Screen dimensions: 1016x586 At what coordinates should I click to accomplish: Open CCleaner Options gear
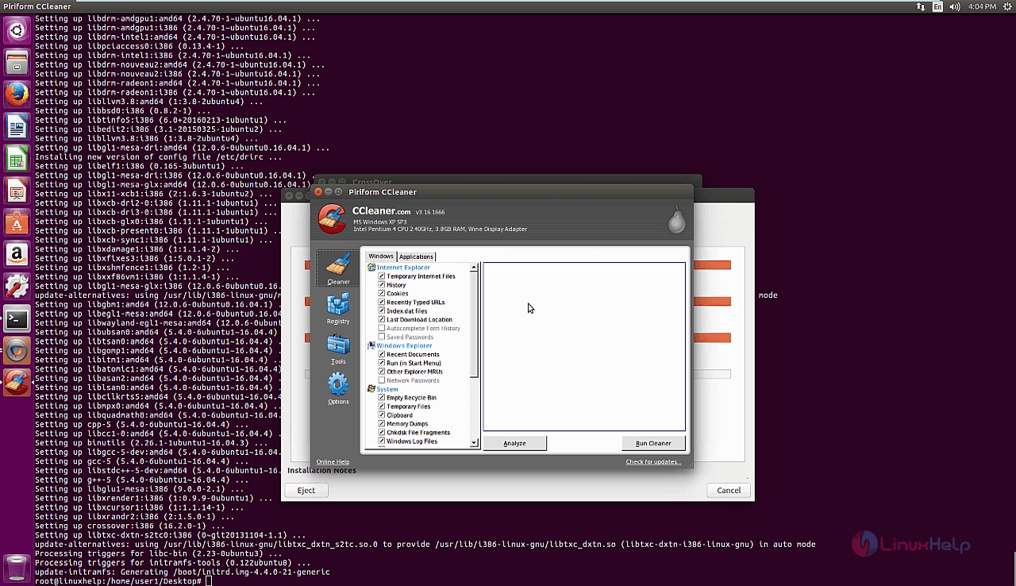tap(338, 388)
